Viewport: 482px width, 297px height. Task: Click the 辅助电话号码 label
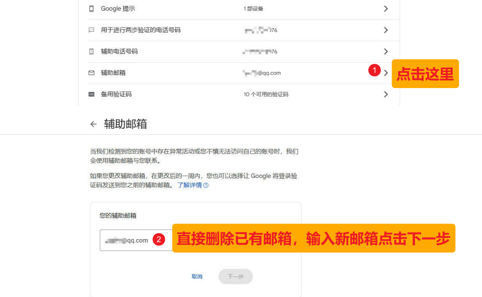pos(119,51)
